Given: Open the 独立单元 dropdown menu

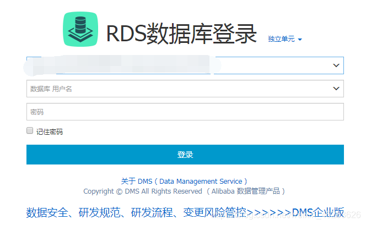Looking at the screenshot, I should pyautogui.click(x=285, y=39).
